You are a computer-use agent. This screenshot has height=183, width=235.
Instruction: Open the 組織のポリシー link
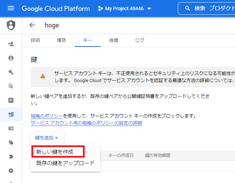pyautogui.click(x=47, y=116)
